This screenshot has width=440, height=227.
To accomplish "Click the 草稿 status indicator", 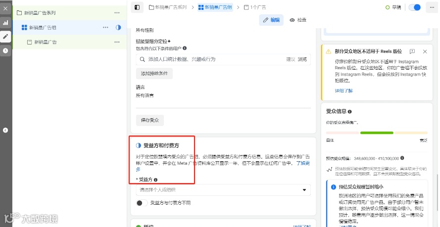I will (x=393, y=7).
